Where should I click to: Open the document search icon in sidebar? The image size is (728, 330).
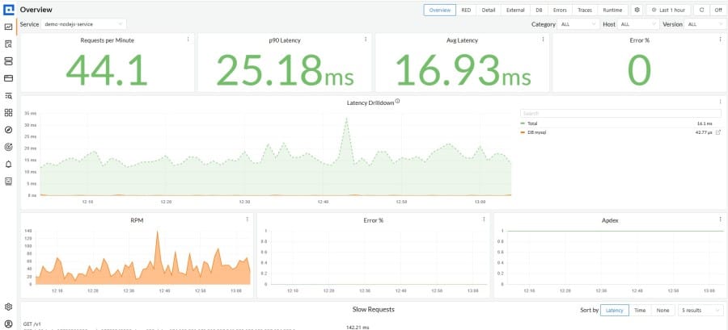pos(8,44)
